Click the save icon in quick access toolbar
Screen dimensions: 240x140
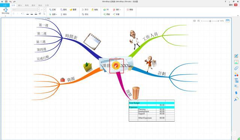click(6, 2)
